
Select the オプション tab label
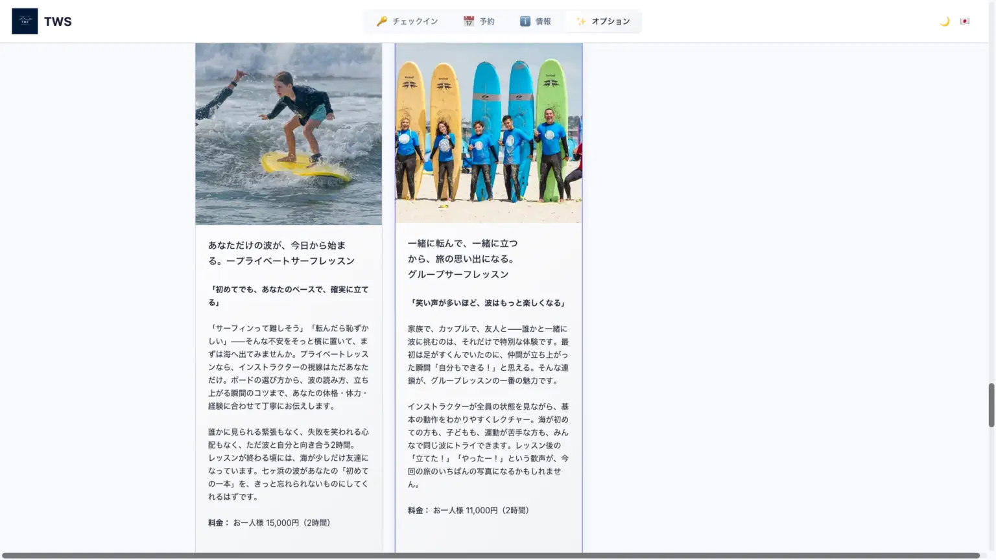(610, 21)
